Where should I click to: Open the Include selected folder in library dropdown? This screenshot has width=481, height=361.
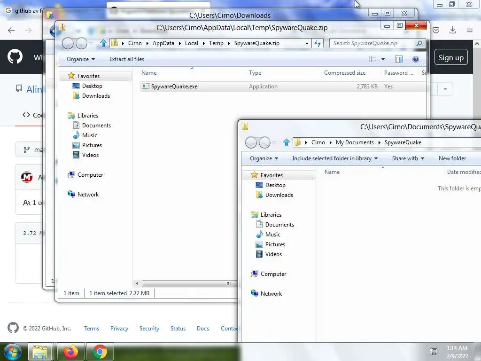[x=334, y=158]
